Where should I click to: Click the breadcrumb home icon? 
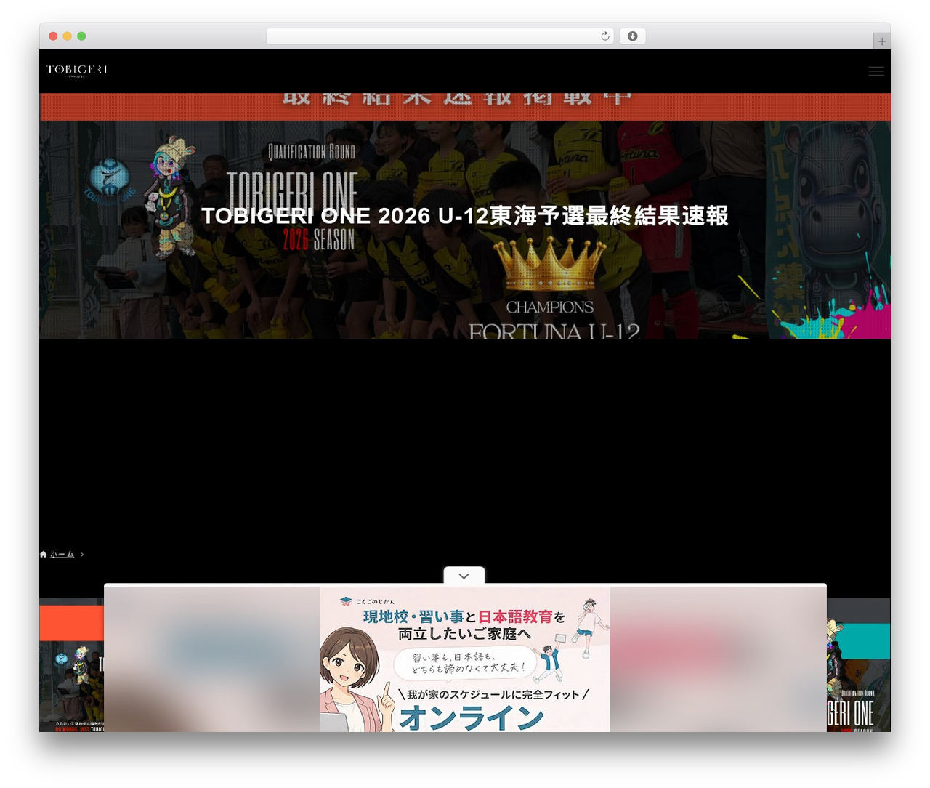[x=43, y=554]
